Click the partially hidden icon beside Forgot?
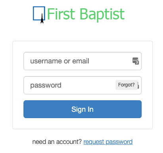Viewport: 163px width, 153px height. point(138,85)
